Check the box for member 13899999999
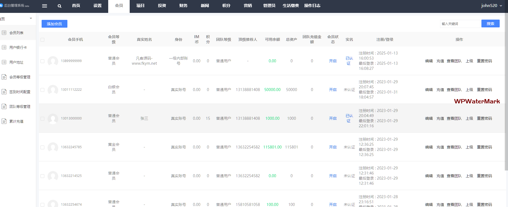The width and height of the screenshot is (508, 207). (x=42, y=61)
